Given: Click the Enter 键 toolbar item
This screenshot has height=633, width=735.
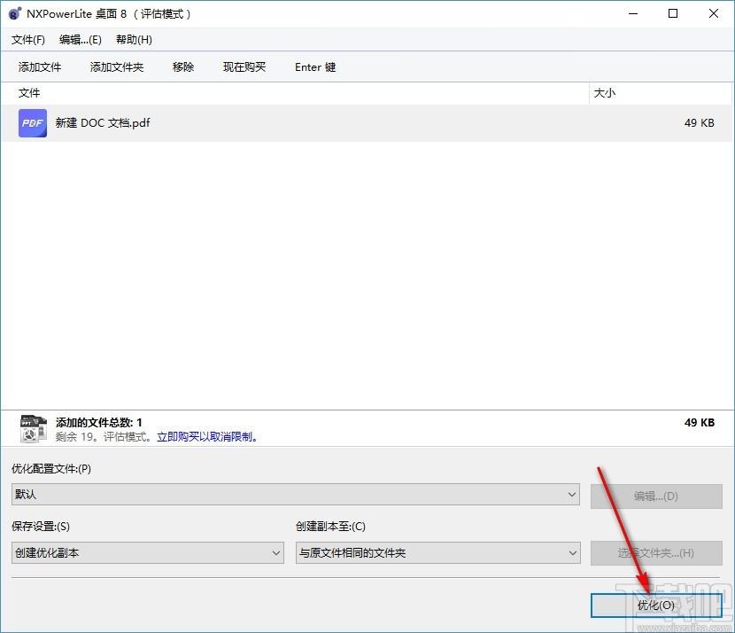Looking at the screenshot, I should coord(315,67).
